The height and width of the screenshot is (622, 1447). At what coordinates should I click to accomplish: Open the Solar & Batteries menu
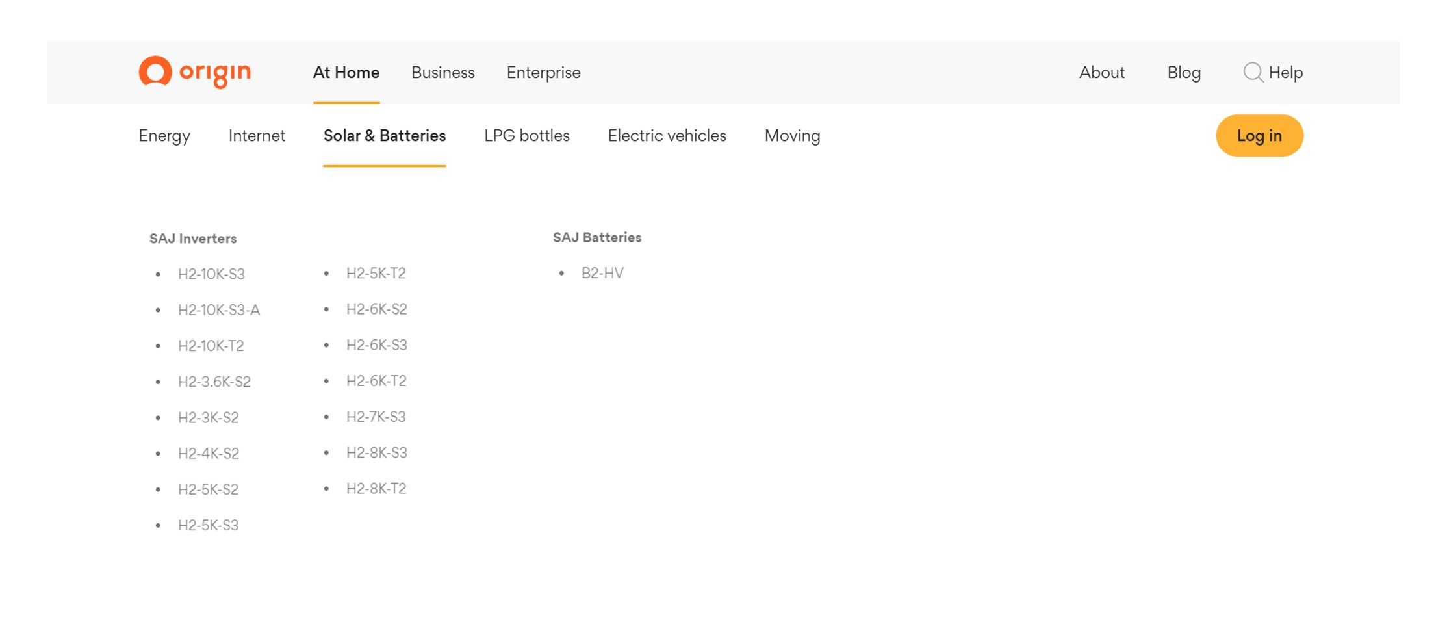tap(384, 136)
